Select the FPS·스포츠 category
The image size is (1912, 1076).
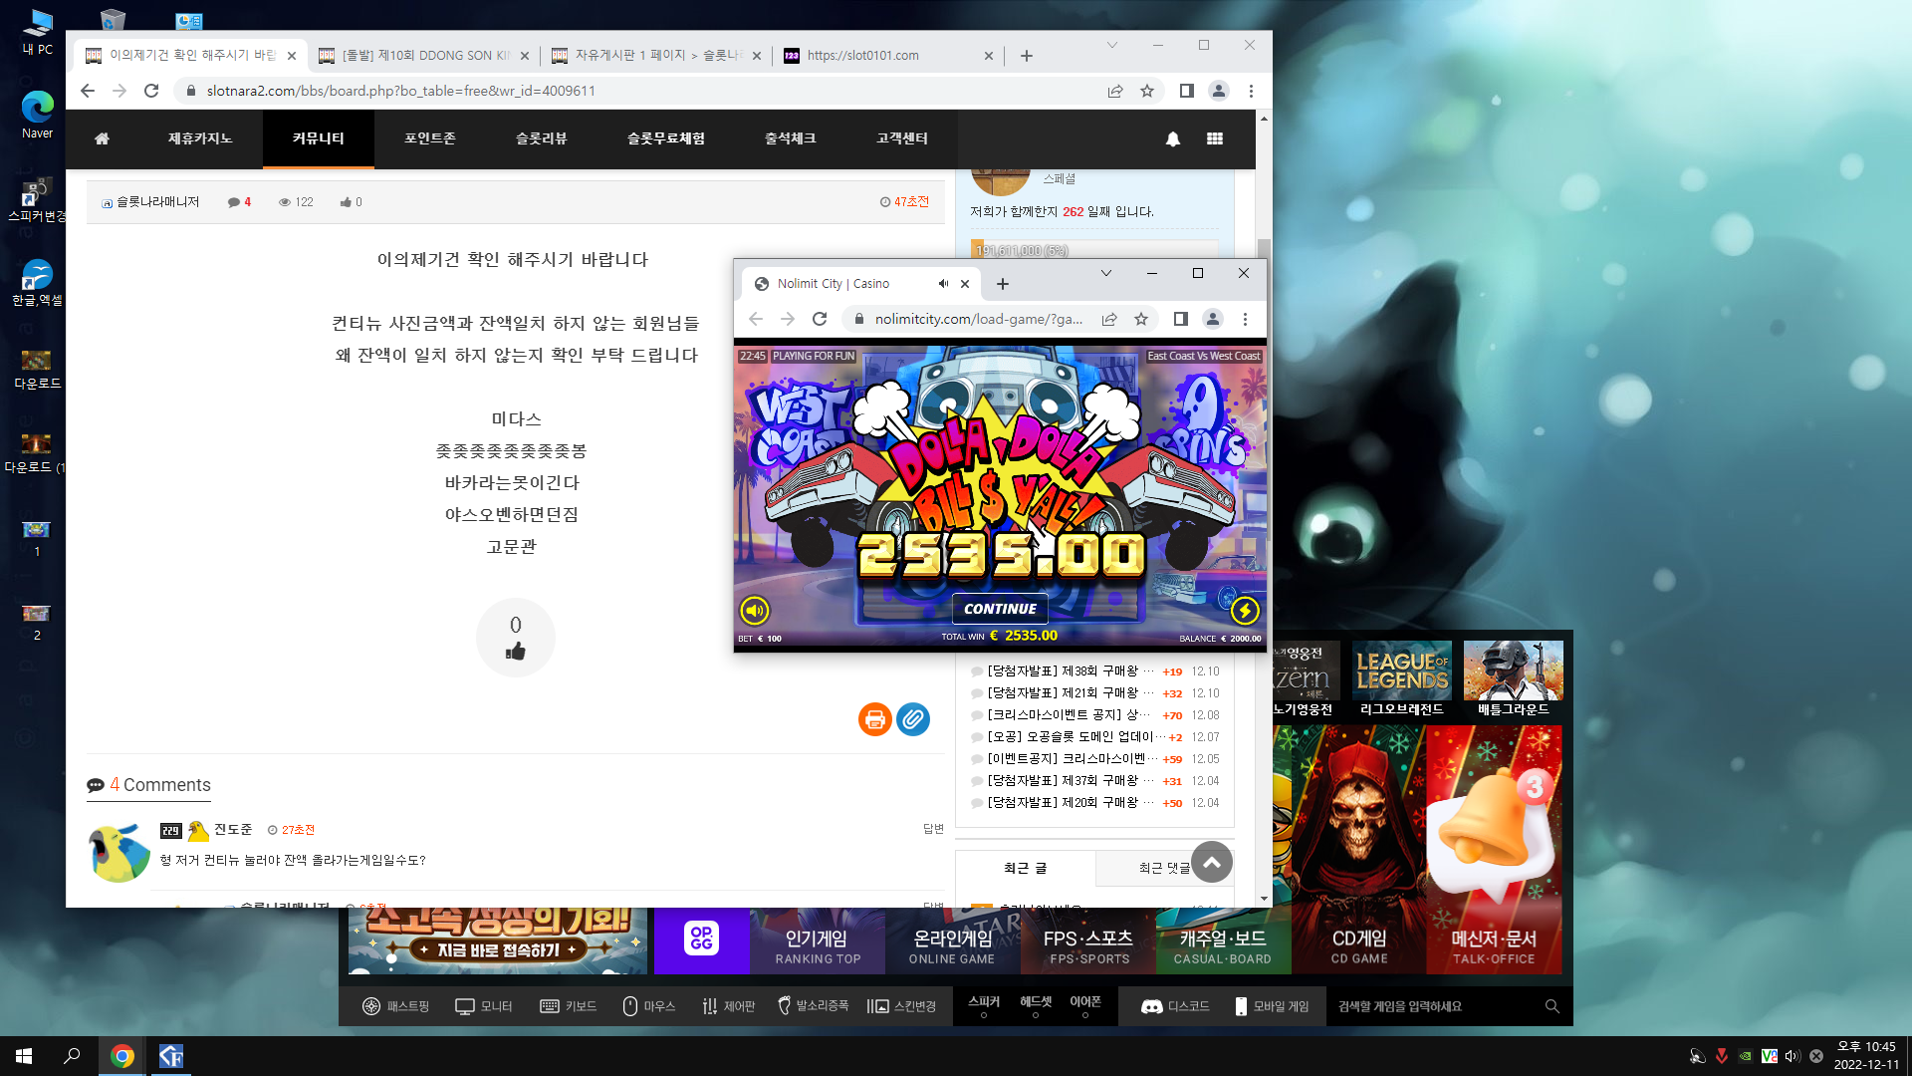coord(1088,946)
